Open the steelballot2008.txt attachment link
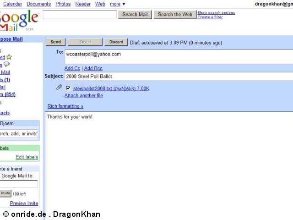This screenshot has height=220, width=293. (x=111, y=88)
